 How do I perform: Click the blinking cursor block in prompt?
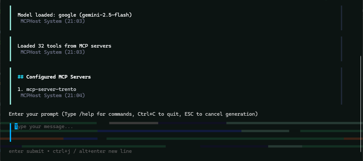click(16, 126)
